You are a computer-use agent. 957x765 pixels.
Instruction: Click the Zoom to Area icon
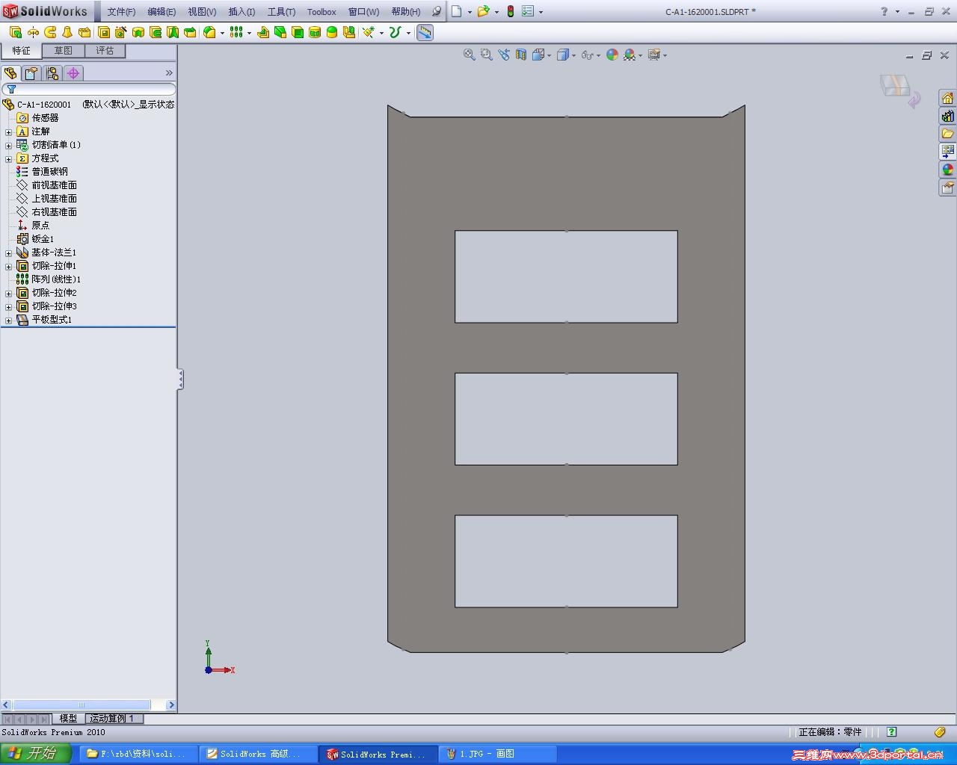tap(486, 55)
